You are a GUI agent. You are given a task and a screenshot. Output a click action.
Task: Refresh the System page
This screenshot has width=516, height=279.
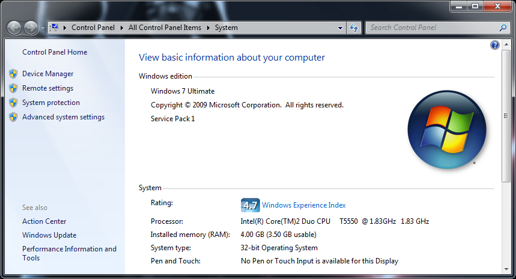click(354, 28)
